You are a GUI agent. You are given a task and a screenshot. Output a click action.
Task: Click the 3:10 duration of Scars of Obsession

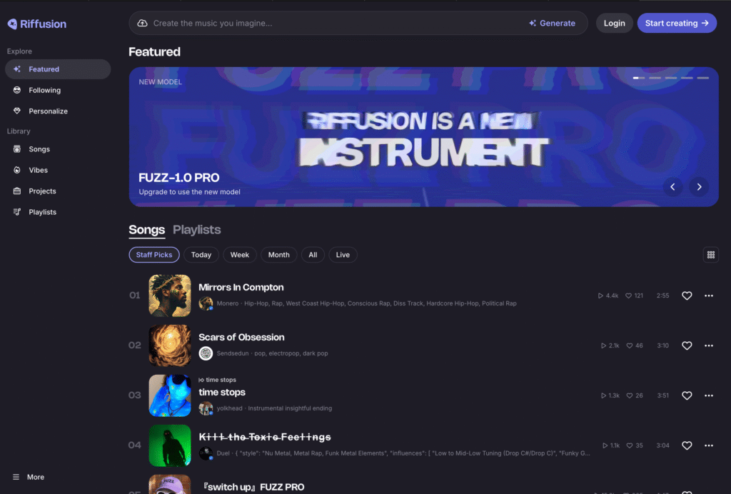[x=663, y=346]
